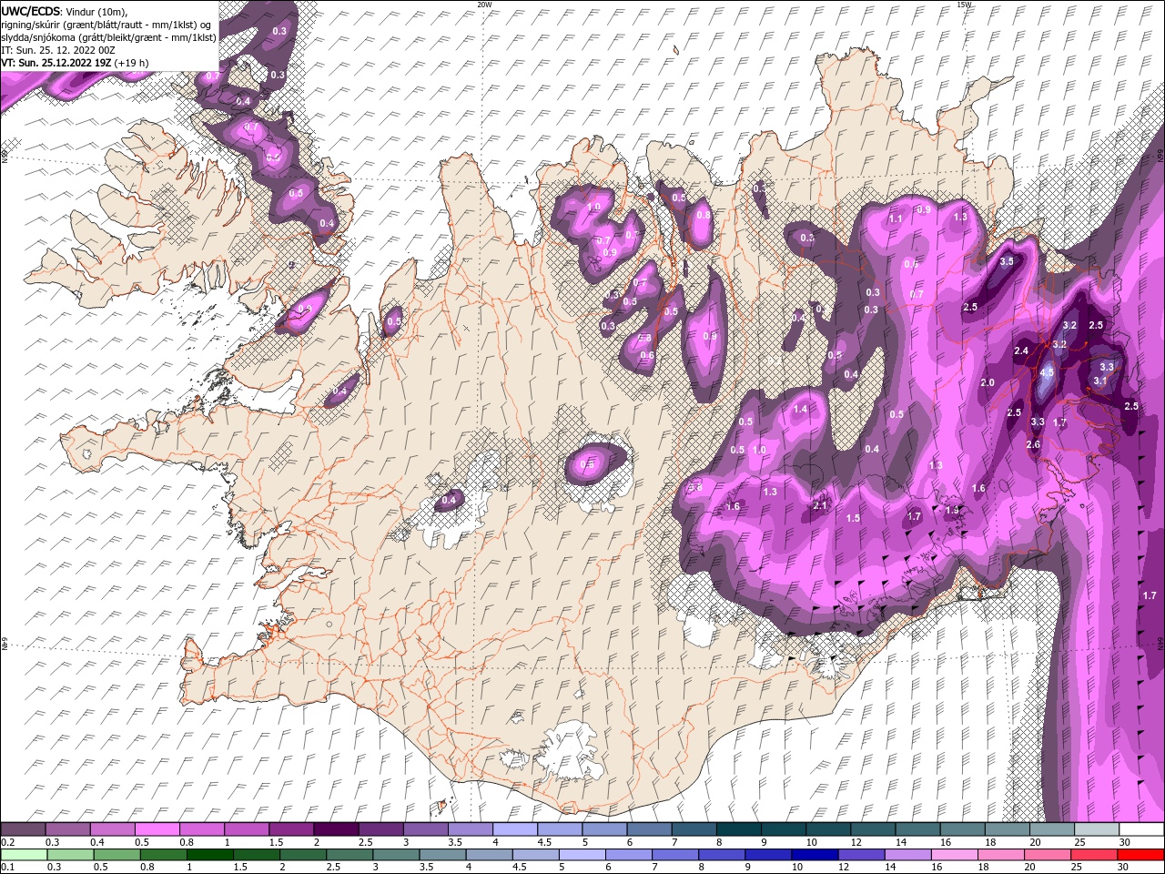Select upper legend swatch between 4 and 4.5

[x=514, y=829]
